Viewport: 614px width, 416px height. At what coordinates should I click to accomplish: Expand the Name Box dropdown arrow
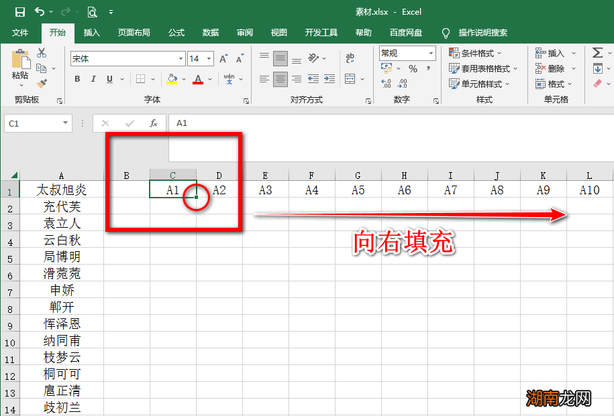tap(65, 123)
